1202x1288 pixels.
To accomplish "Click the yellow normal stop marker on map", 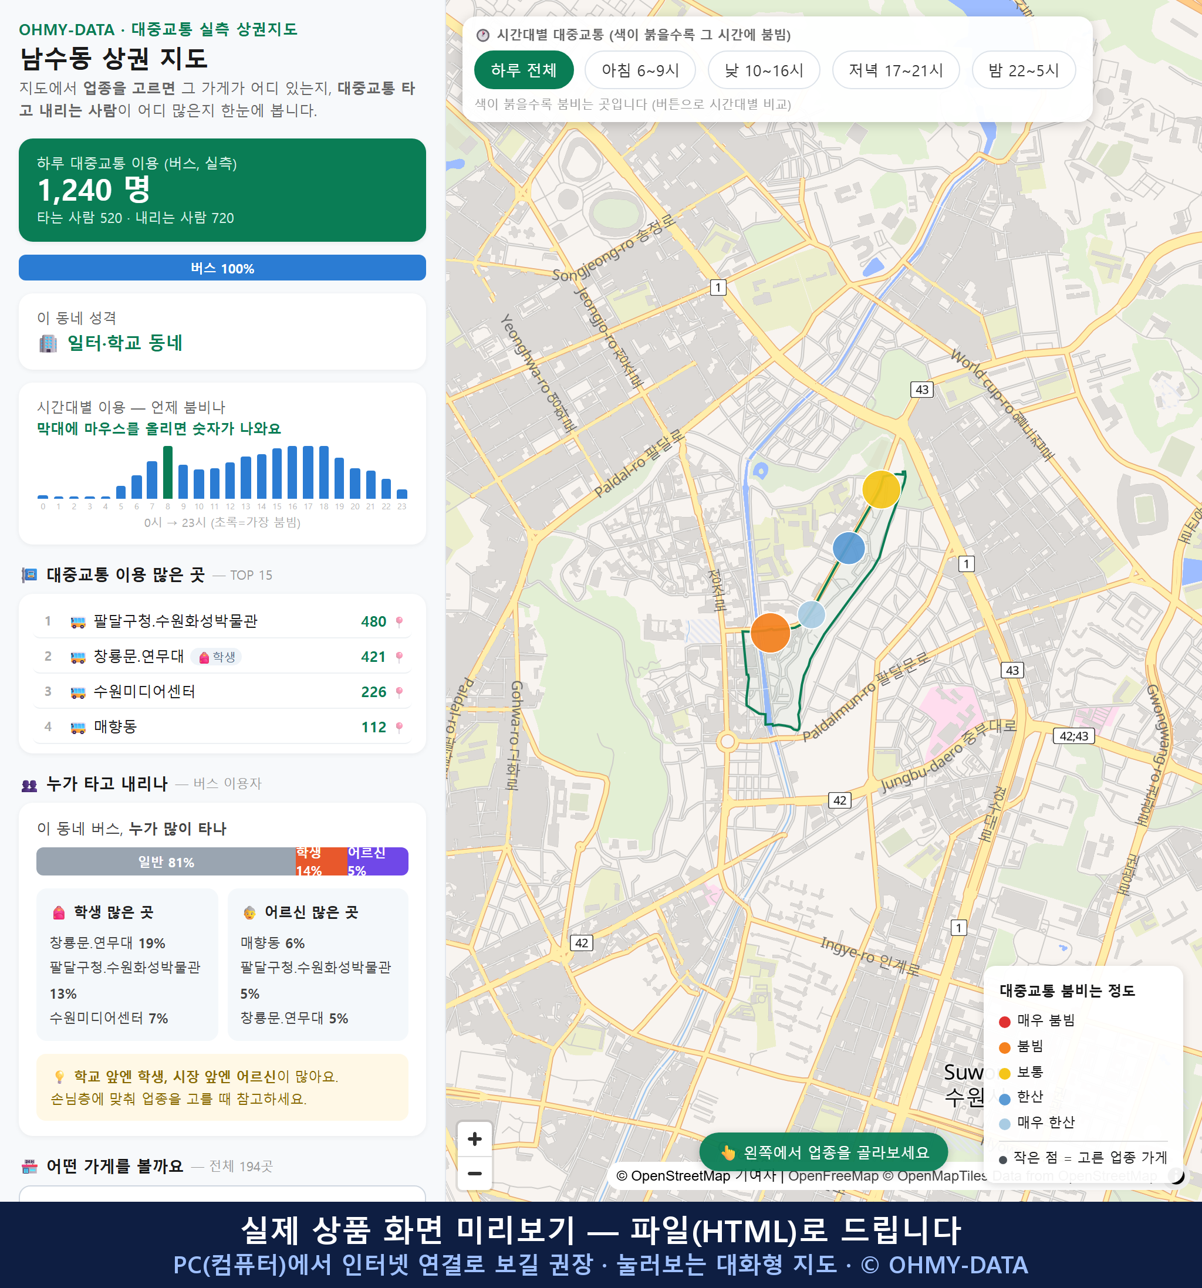I will (880, 489).
